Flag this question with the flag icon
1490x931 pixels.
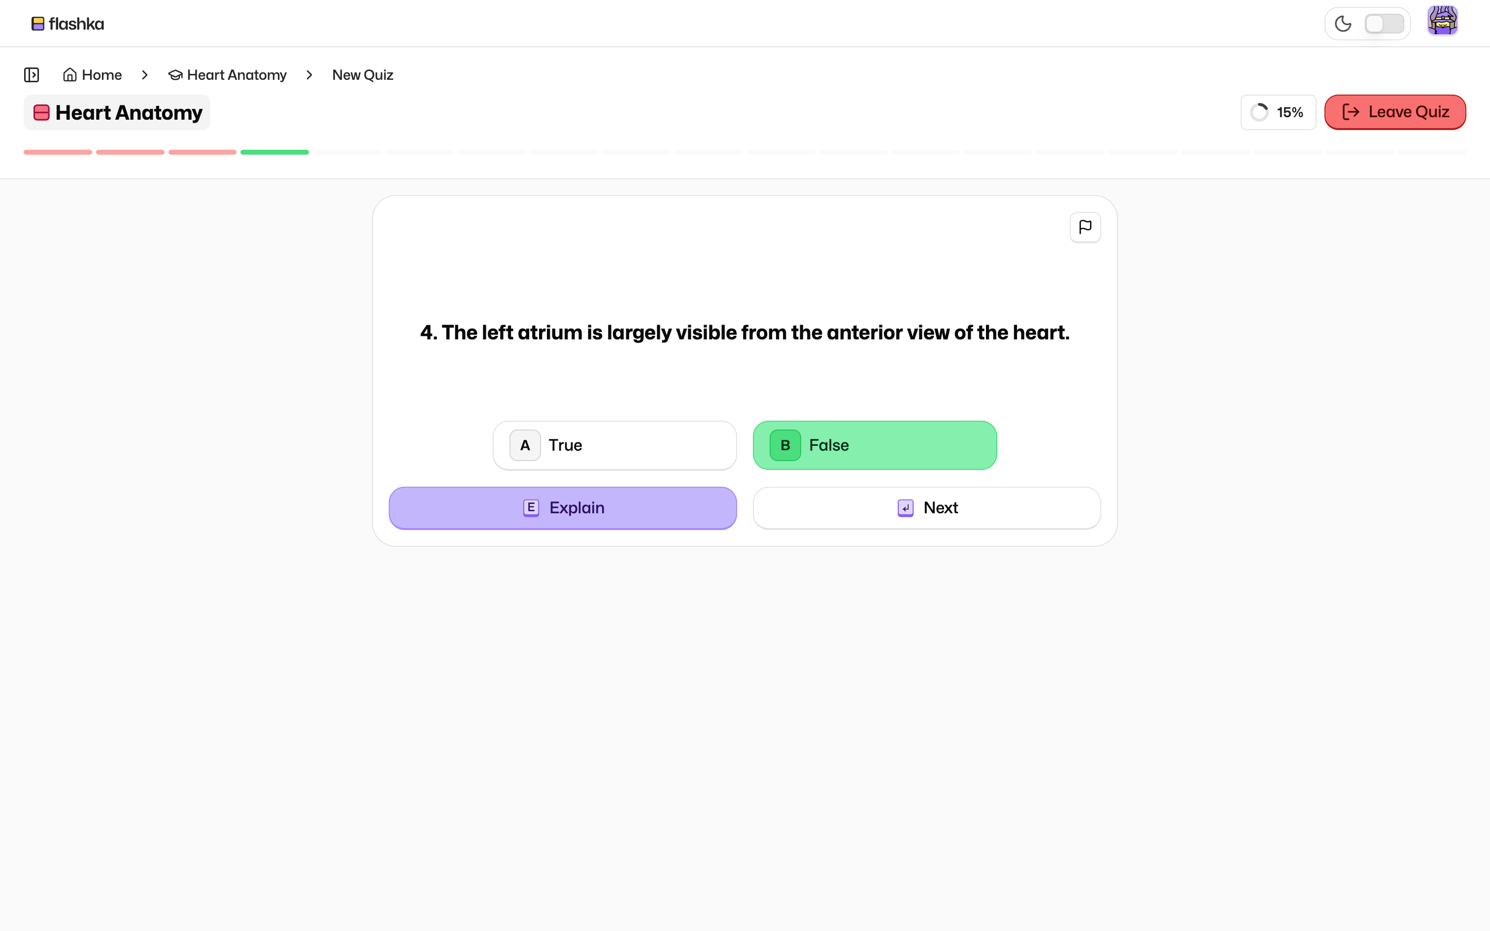point(1085,227)
